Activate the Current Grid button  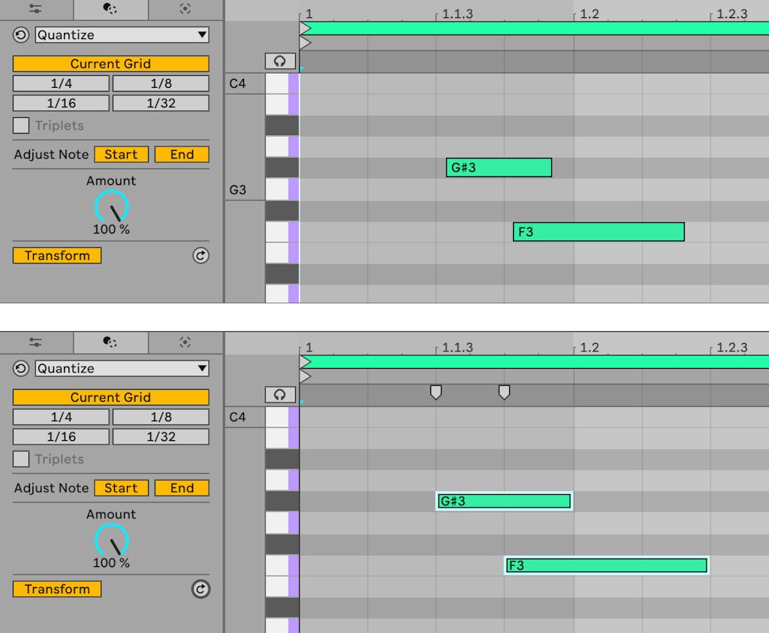(110, 64)
